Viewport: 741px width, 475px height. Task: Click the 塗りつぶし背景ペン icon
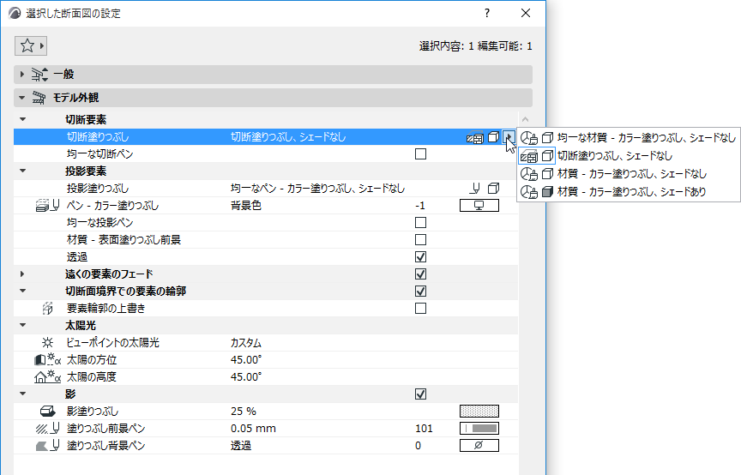coord(47,445)
